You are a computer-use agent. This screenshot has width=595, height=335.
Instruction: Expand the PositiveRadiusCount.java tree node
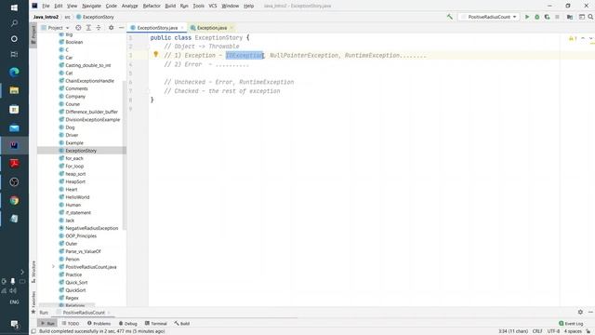[53, 267]
